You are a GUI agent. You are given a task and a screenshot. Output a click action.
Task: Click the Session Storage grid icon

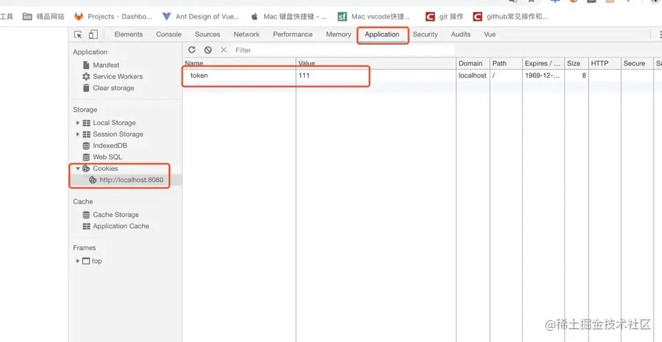[87, 134]
